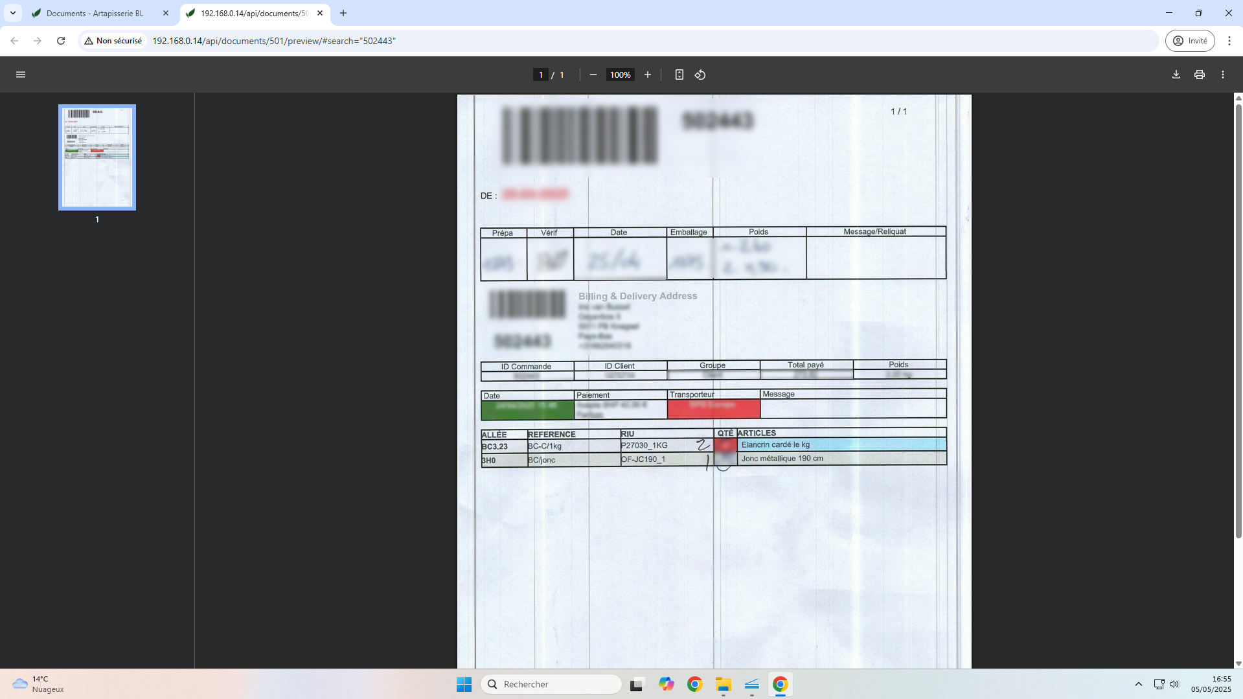This screenshot has width=1243, height=699.
Task: Download the PDF document
Action: click(1176, 74)
